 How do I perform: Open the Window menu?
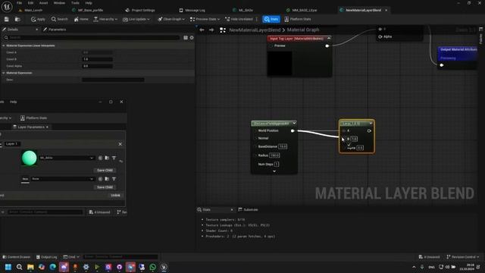pyautogui.click(x=59, y=3)
